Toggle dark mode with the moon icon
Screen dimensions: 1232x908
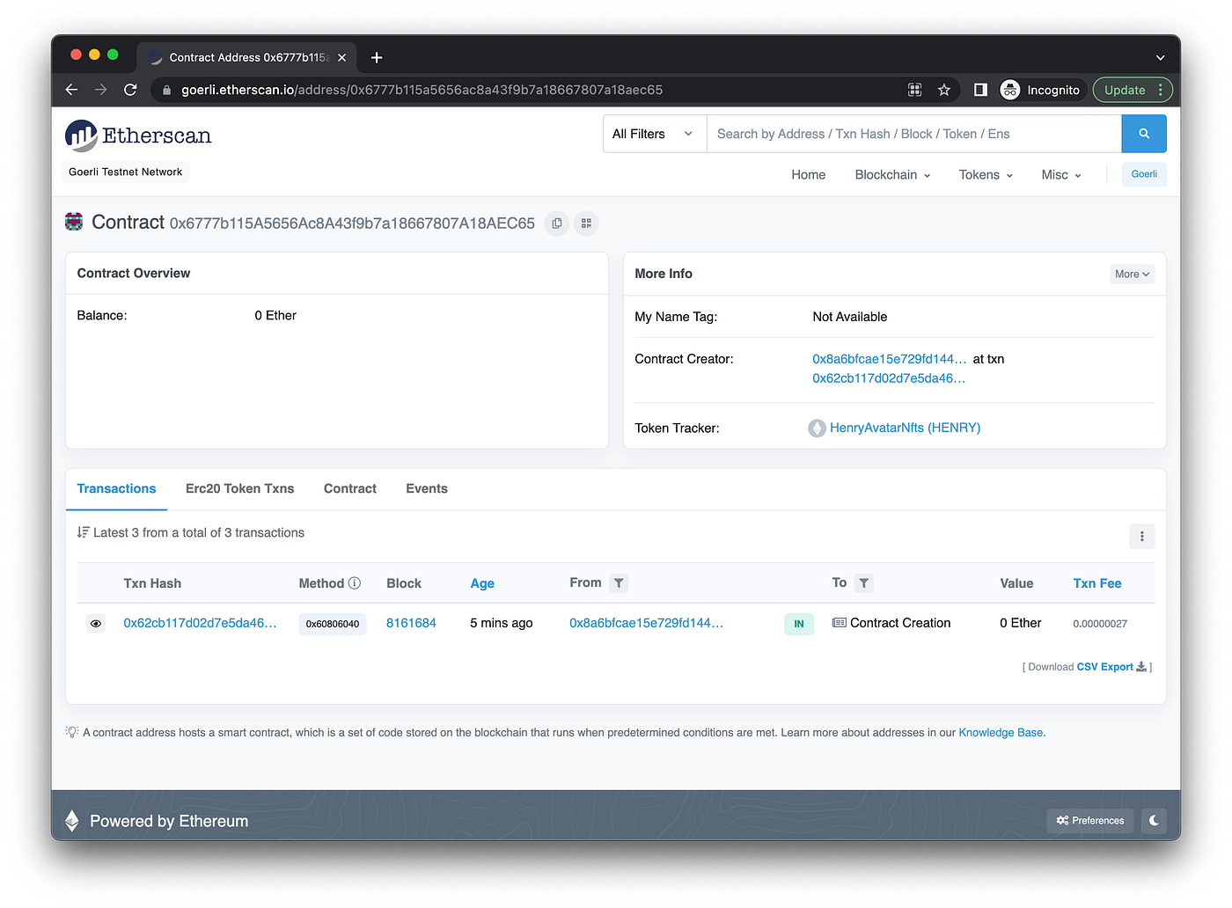coord(1154,821)
